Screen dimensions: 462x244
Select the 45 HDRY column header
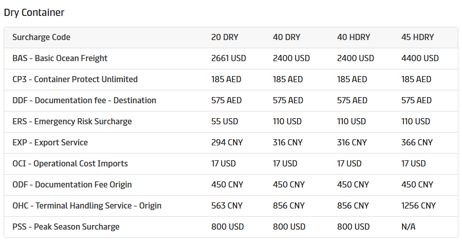pyautogui.click(x=417, y=37)
